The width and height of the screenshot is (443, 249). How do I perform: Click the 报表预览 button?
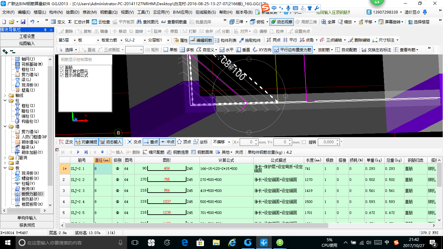click(x=27, y=225)
